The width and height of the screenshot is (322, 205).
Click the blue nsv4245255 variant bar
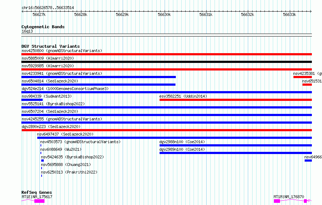click(x=166, y=123)
